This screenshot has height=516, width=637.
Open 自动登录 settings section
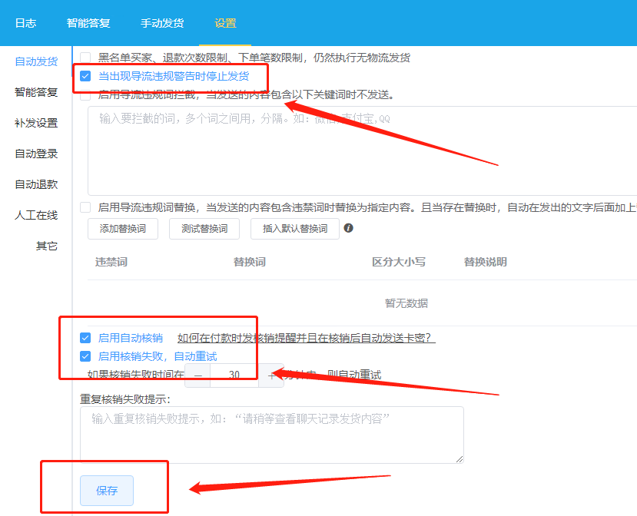point(36,154)
